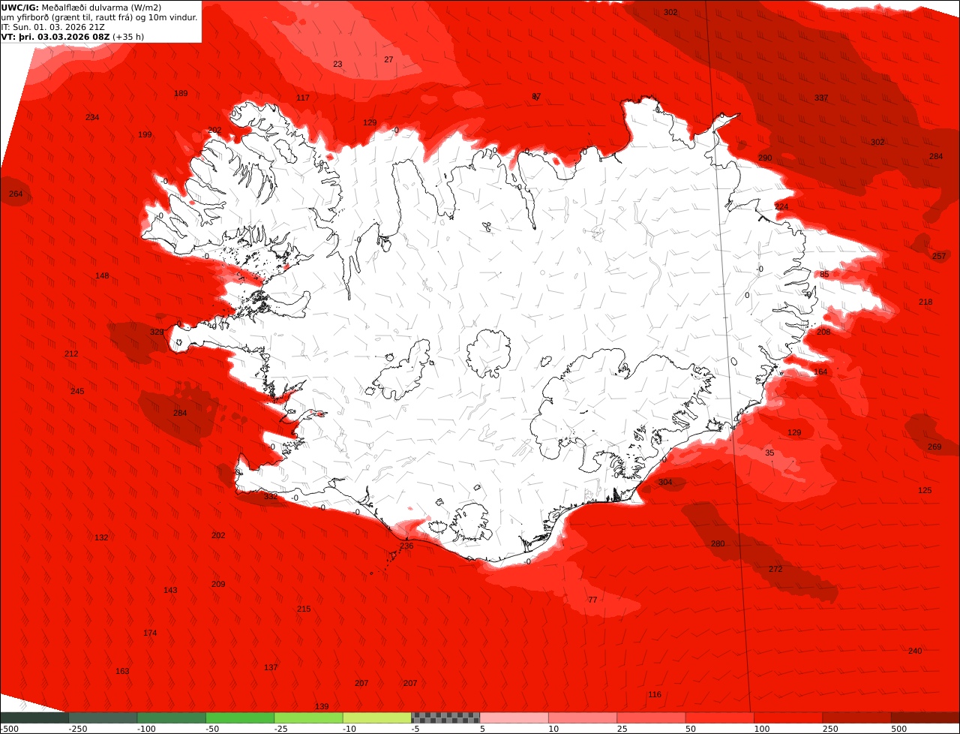Select the flux value 304
The height and width of the screenshot is (734, 960).
click(x=665, y=483)
